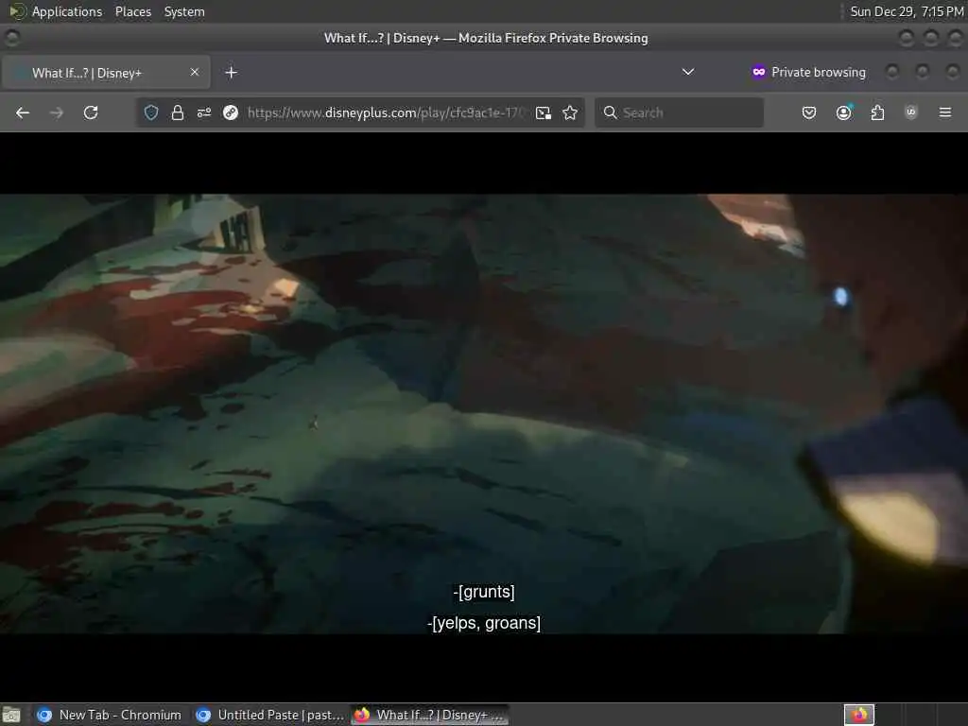Open site permissions icon in address bar
The width and height of the screenshot is (968, 726).
(x=204, y=112)
